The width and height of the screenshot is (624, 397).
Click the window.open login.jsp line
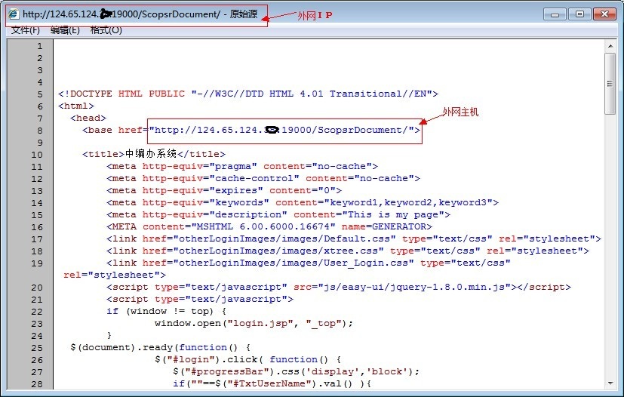(x=254, y=323)
